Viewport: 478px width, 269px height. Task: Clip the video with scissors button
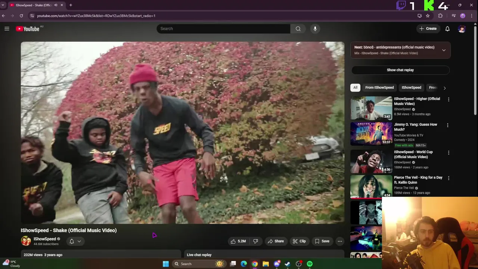[299, 241]
